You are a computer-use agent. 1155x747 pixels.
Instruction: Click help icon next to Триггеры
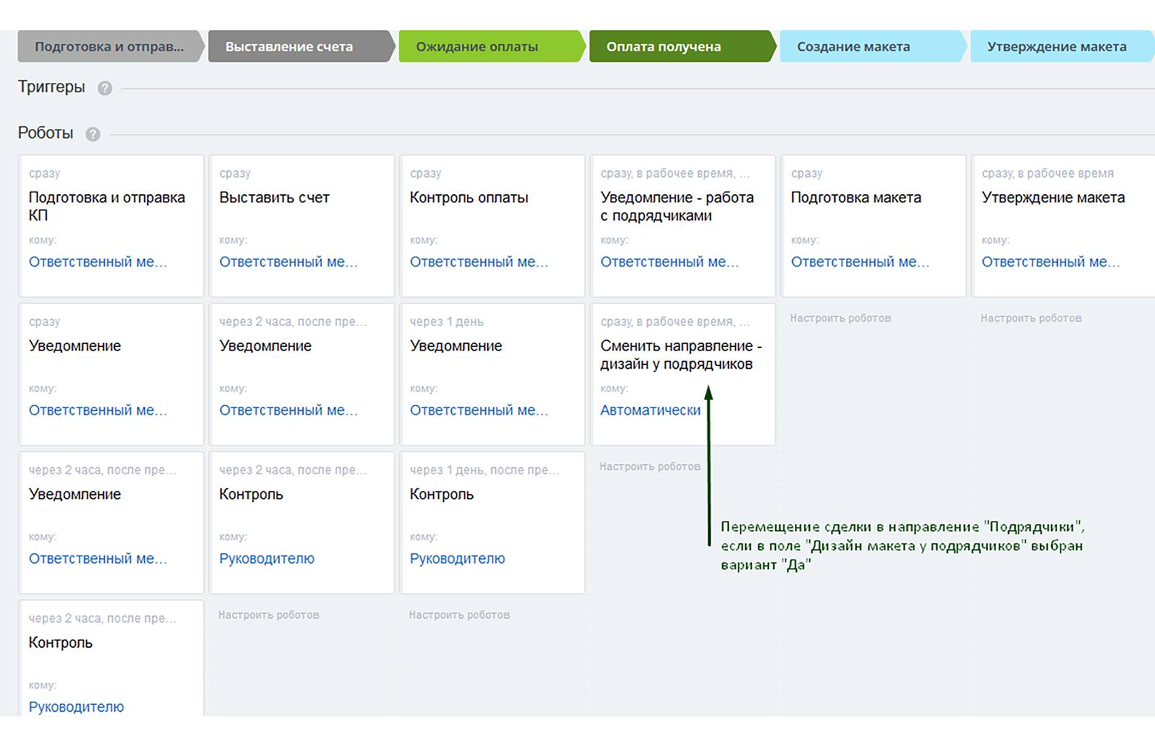pyautogui.click(x=105, y=88)
